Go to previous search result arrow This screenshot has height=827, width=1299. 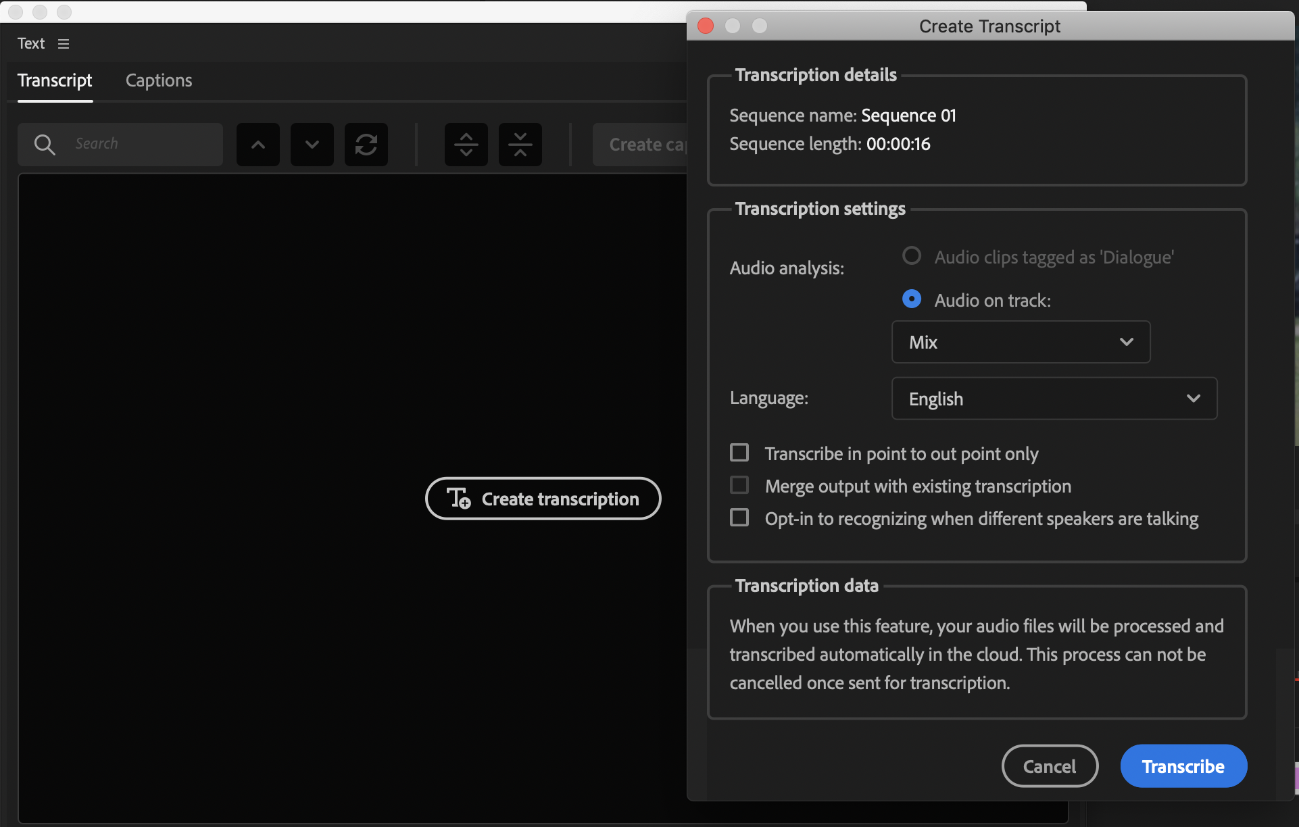pos(258,145)
